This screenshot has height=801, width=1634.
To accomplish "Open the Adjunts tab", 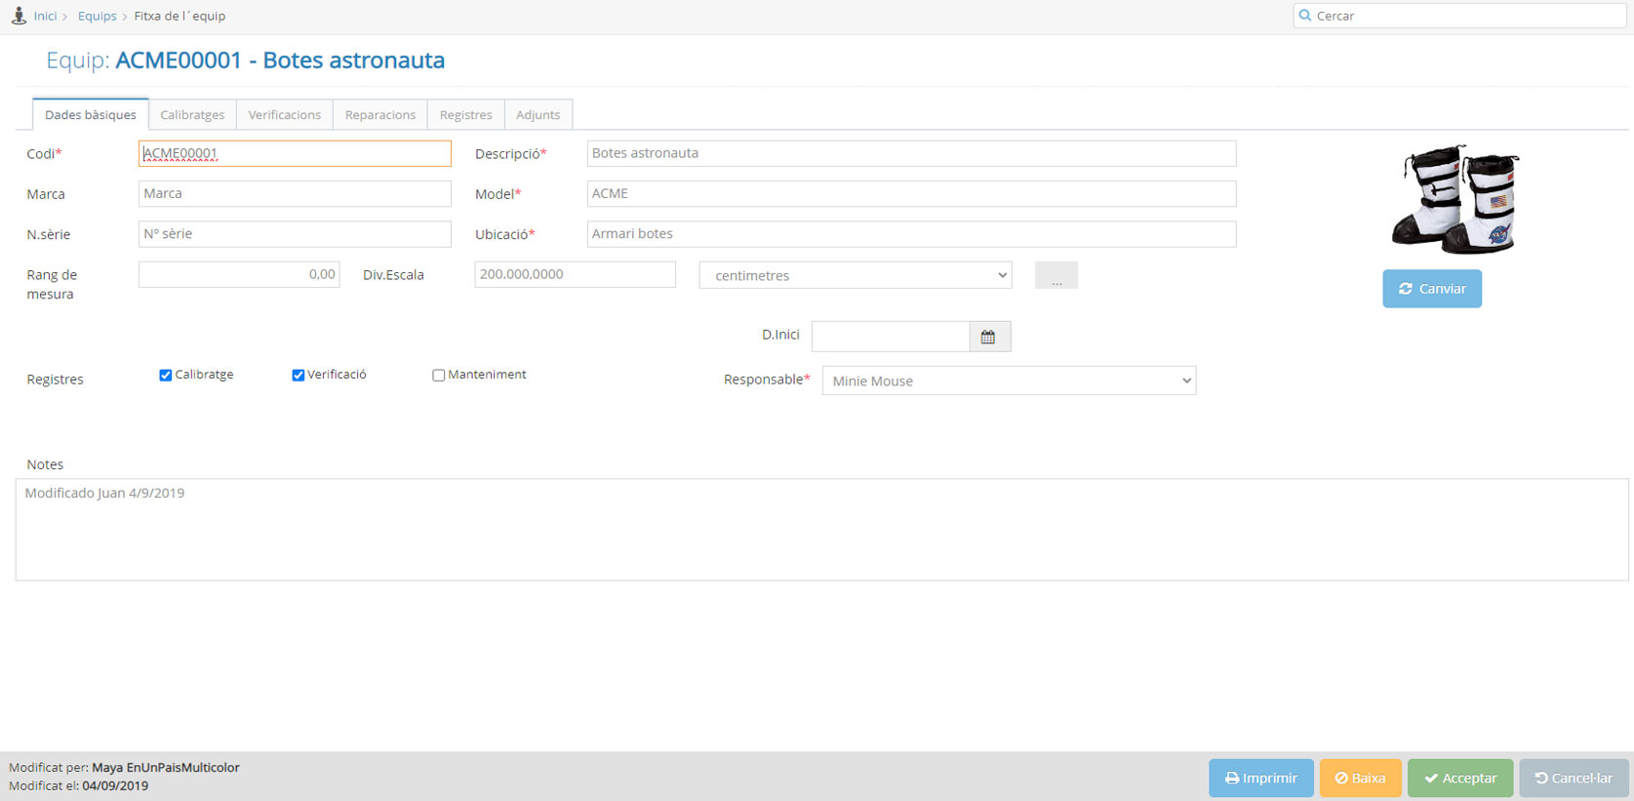I will pos(538,114).
